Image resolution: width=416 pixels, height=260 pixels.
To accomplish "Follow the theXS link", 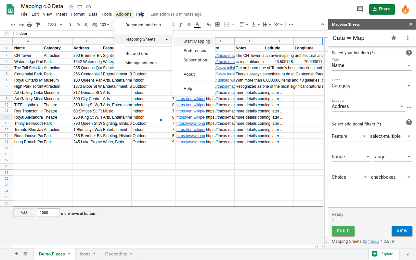I will click(374, 241).
